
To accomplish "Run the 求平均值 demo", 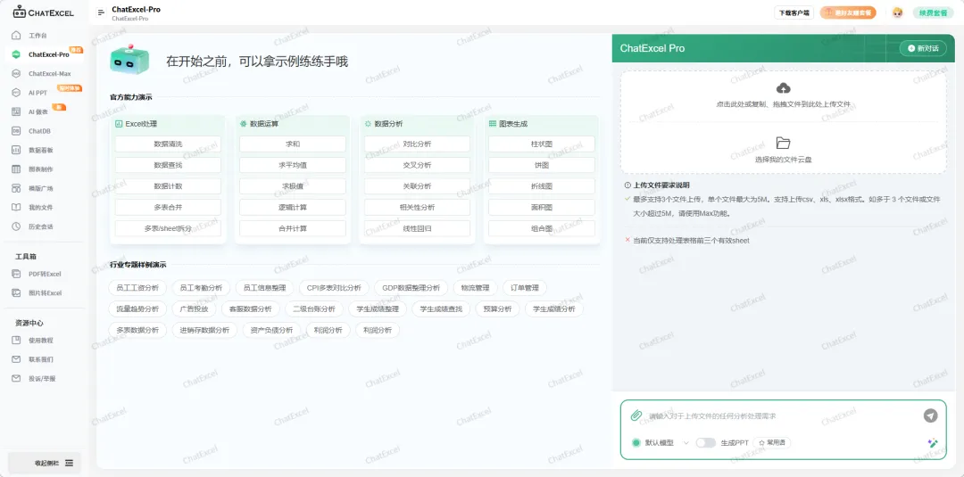I will point(293,165).
